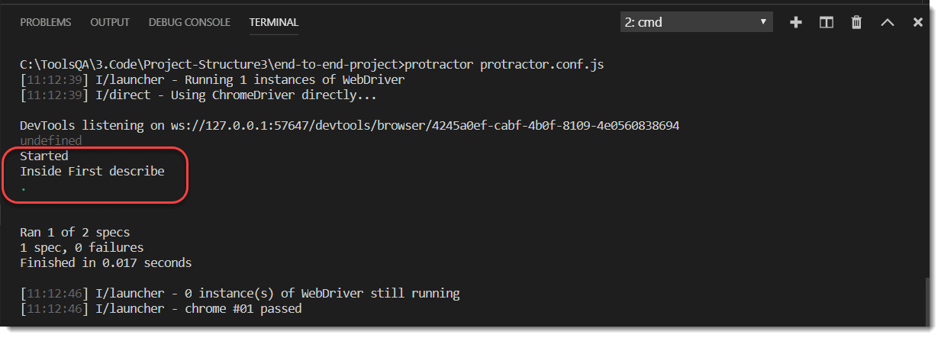Split the terminal panel
Viewport: 941px width, 338px height.
tap(827, 23)
